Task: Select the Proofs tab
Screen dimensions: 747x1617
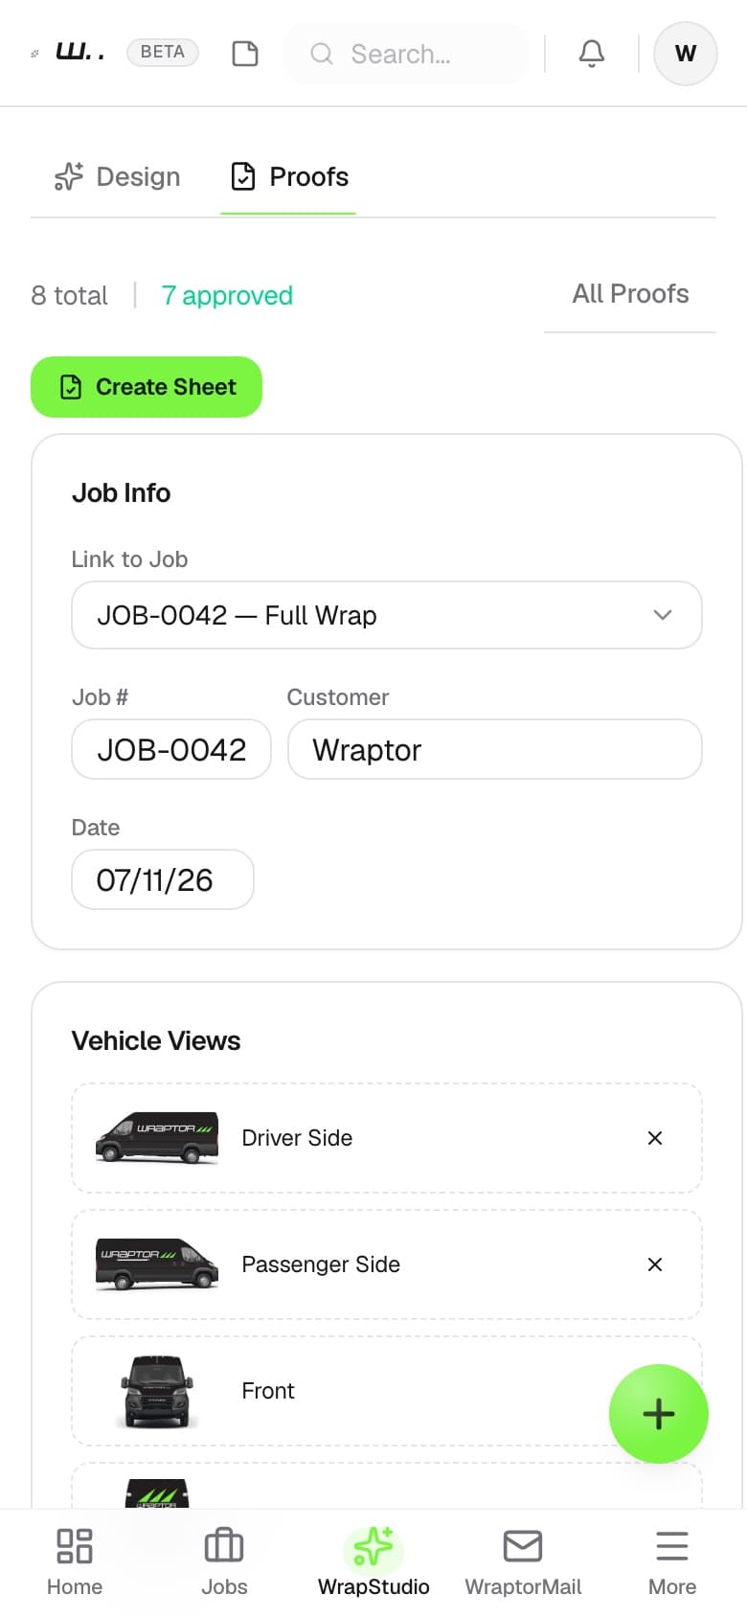Action: [288, 177]
